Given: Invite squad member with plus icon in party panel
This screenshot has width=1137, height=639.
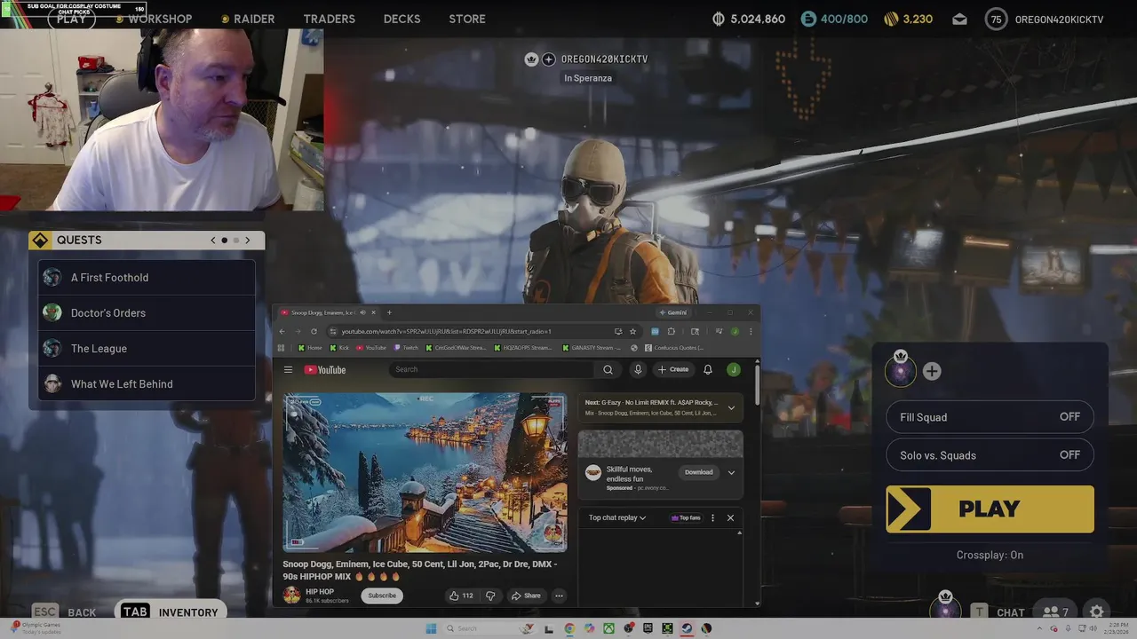Looking at the screenshot, I should click(x=932, y=371).
